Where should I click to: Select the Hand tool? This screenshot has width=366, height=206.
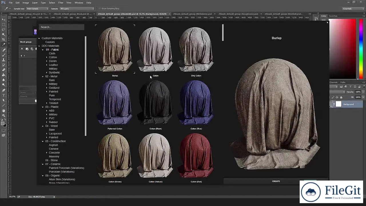click(x=4, y=110)
